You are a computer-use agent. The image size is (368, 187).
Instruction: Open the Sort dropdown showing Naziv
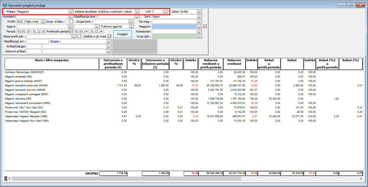[199, 17]
